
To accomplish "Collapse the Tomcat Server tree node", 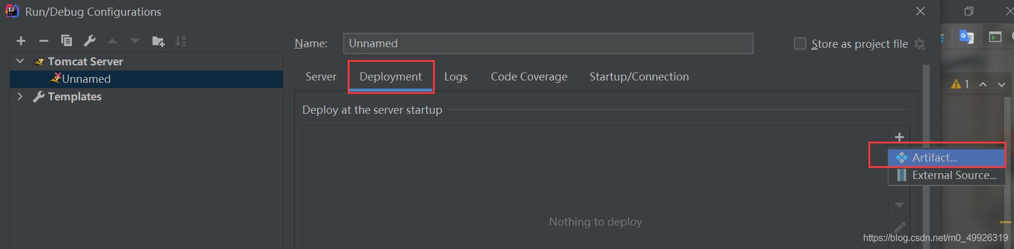I will point(20,61).
